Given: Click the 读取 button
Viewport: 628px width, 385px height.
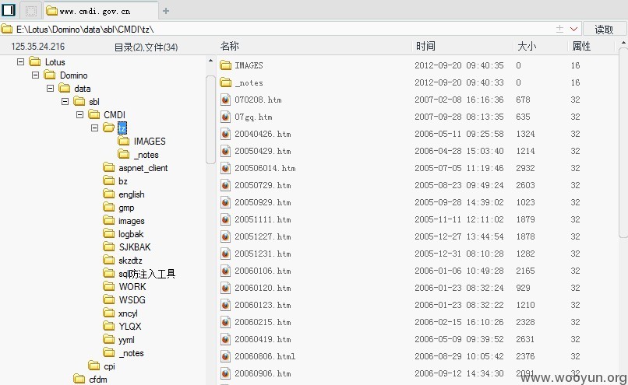Looking at the screenshot, I should click(x=604, y=30).
